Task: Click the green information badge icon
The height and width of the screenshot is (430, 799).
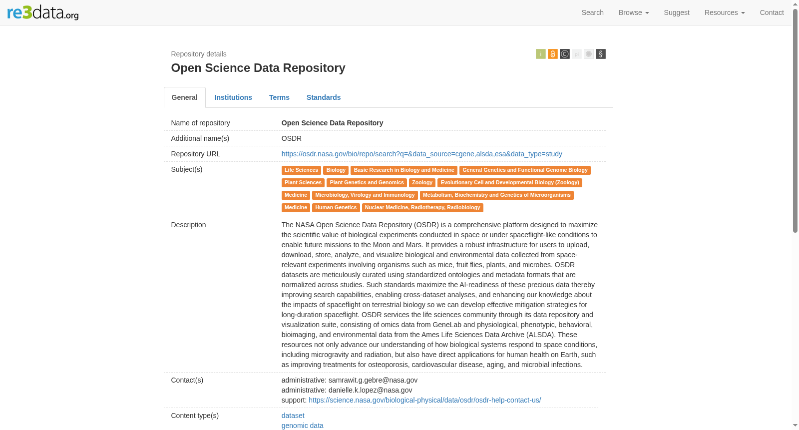Action: coord(540,54)
